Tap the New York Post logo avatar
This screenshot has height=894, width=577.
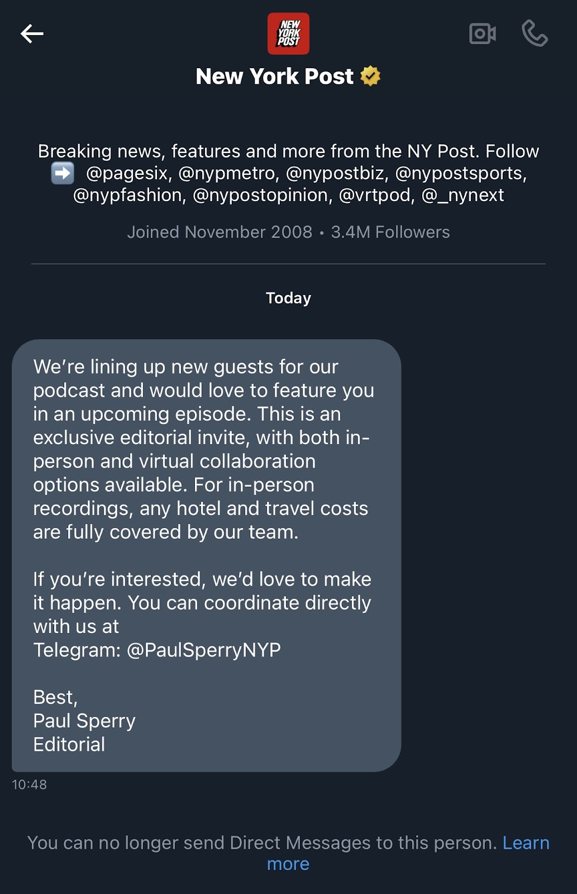tap(288, 34)
